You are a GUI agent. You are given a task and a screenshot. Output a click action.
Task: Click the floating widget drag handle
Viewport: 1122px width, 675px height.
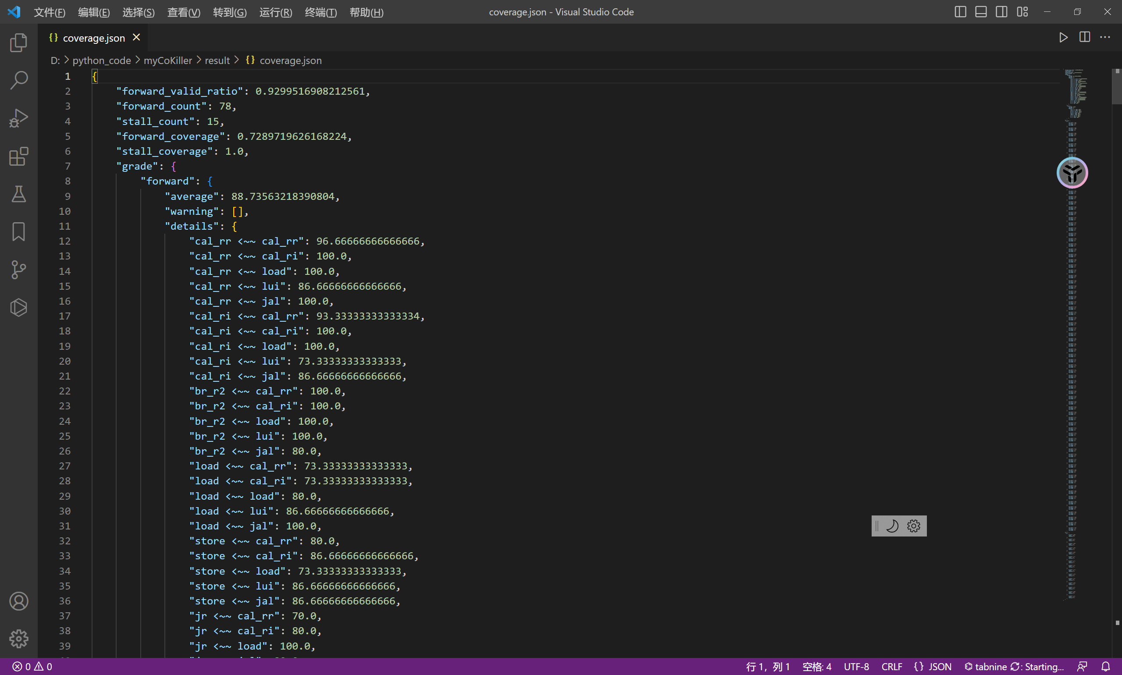pyautogui.click(x=877, y=526)
